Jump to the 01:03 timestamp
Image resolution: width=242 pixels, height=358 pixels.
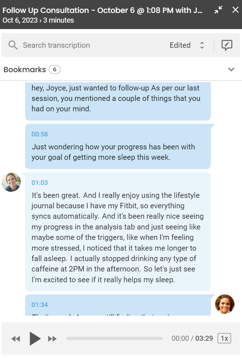click(x=40, y=183)
